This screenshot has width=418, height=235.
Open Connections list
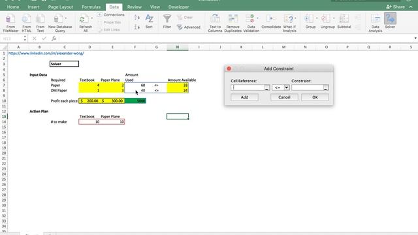[111, 15]
